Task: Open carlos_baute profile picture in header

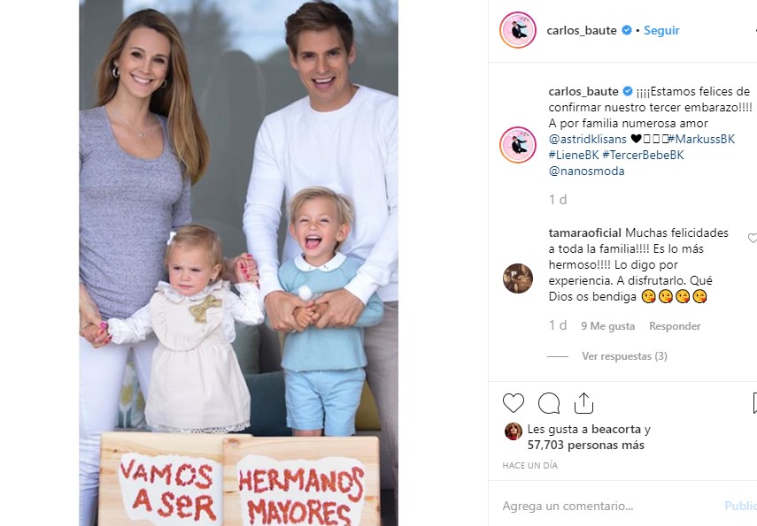Action: pyautogui.click(x=518, y=30)
